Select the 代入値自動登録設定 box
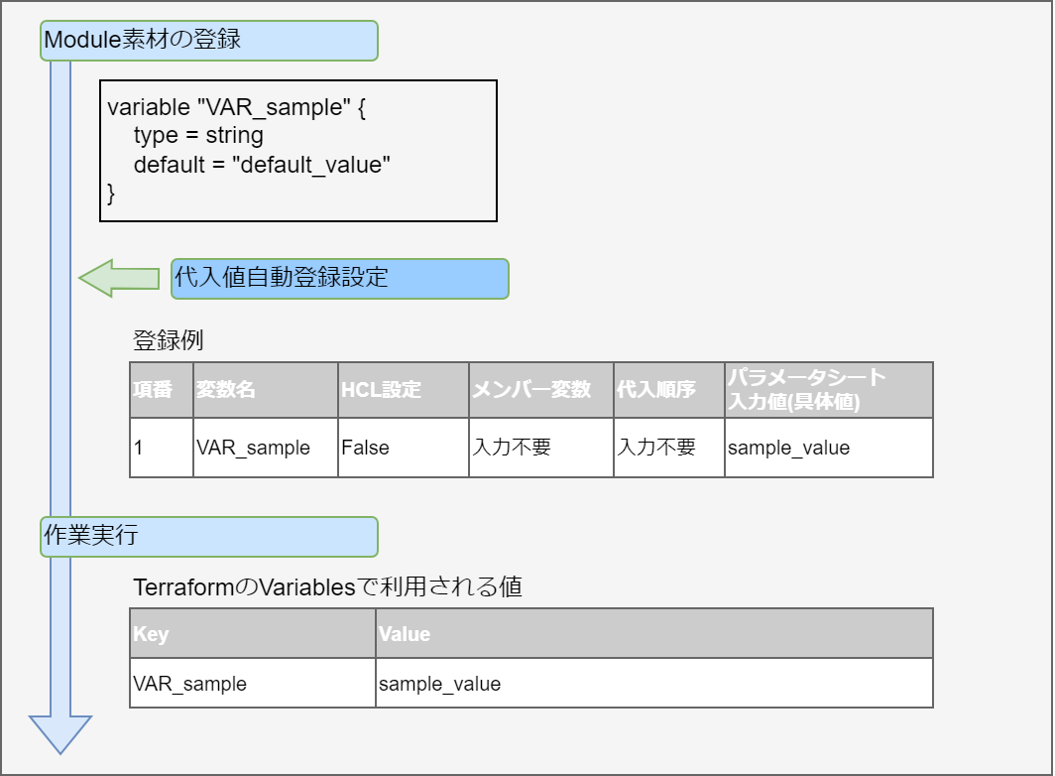This screenshot has width=1055, height=776. tap(339, 279)
